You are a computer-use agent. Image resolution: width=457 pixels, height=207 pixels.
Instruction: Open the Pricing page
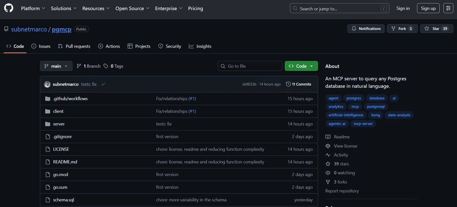pos(195,8)
